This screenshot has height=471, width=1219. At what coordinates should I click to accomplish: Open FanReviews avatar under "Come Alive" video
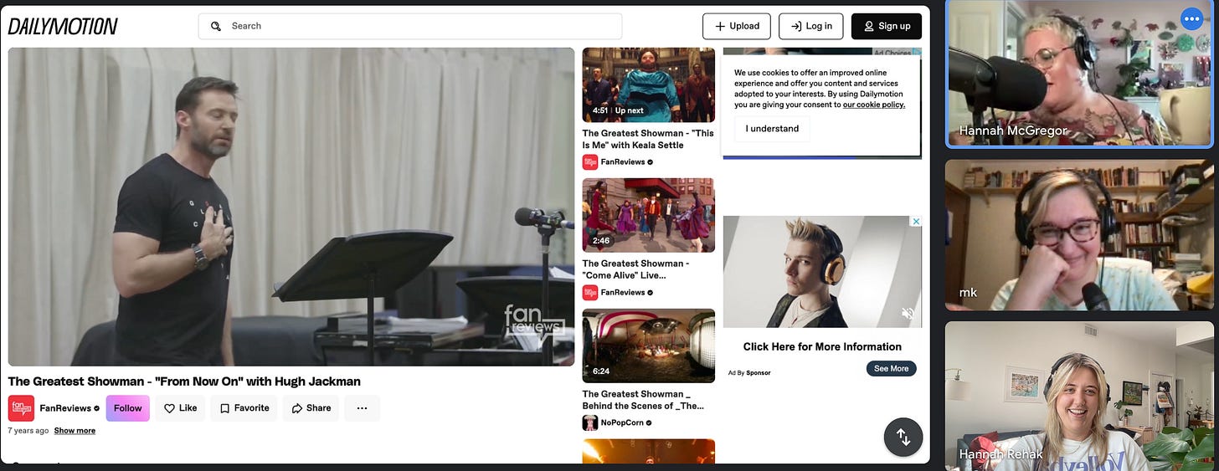[590, 293]
